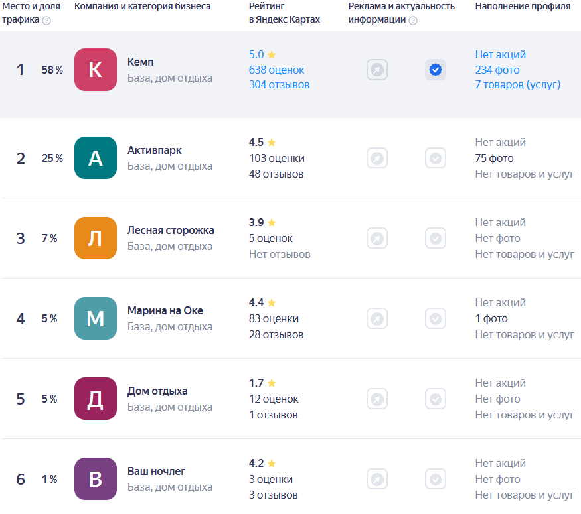Viewport: 581px width, 514px height.
Task: Click '3 отзывов' text
Action: pyautogui.click(x=273, y=495)
